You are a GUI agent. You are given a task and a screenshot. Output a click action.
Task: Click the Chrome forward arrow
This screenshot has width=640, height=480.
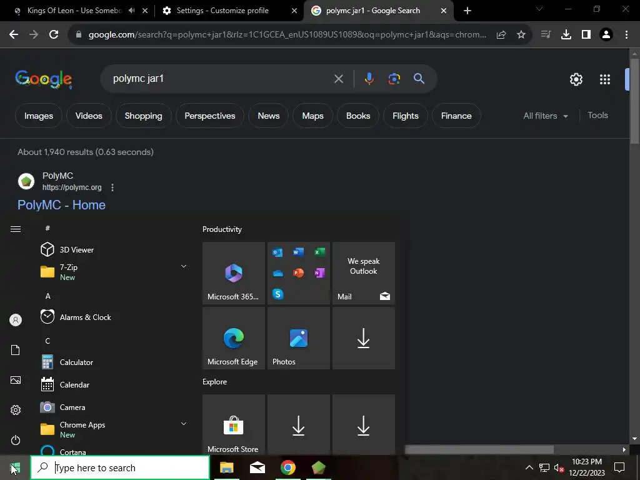tap(34, 35)
